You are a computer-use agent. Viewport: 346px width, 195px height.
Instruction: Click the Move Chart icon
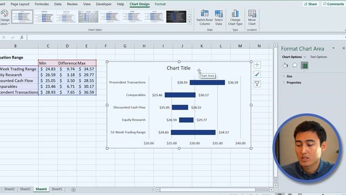(252, 14)
